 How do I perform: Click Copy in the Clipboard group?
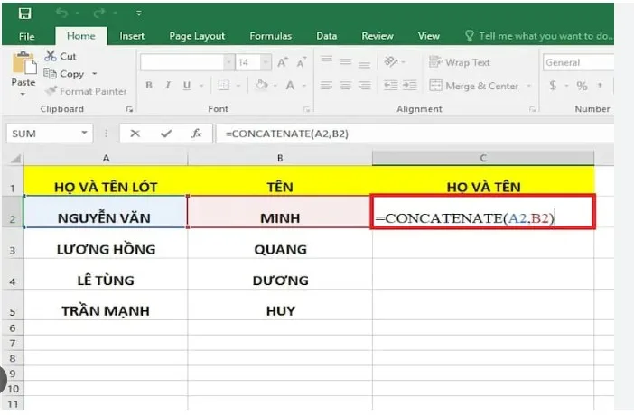[63, 74]
